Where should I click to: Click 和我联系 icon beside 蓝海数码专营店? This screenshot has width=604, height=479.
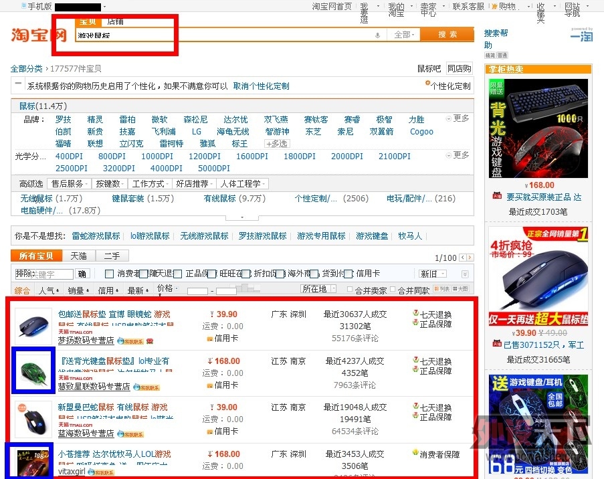pos(130,434)
